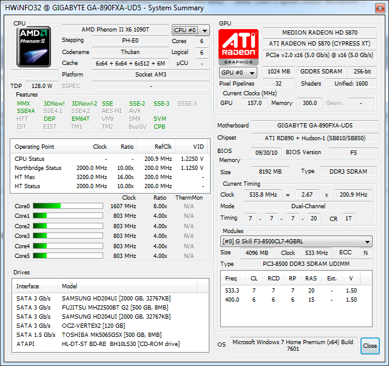Click the Freq column header in modules table
The image size is (389, 366).
233,279
